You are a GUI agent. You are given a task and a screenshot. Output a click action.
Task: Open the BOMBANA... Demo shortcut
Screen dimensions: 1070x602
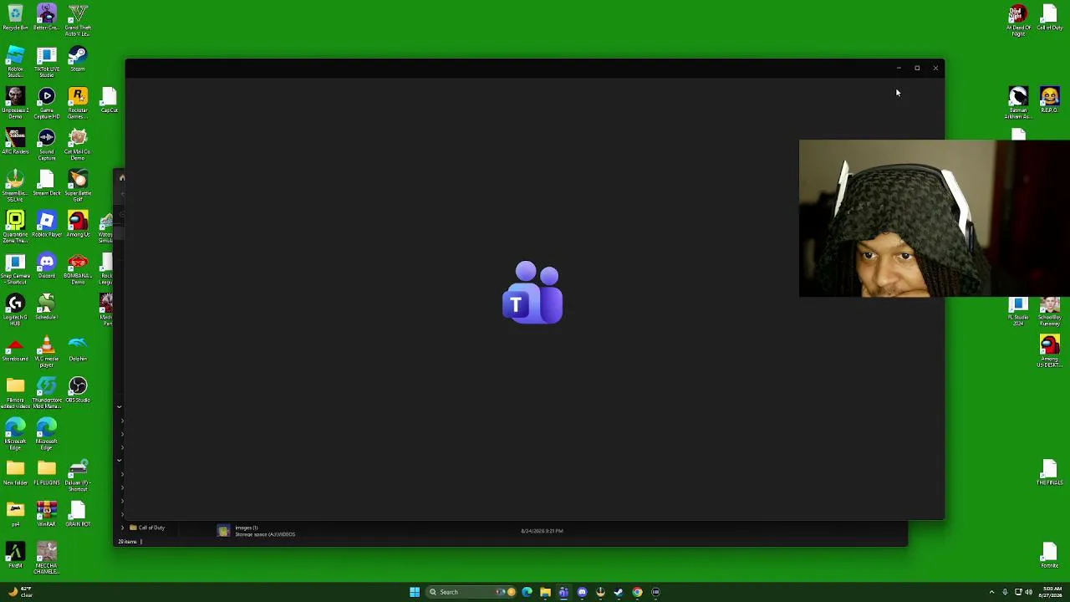click(x=78, y=268)
